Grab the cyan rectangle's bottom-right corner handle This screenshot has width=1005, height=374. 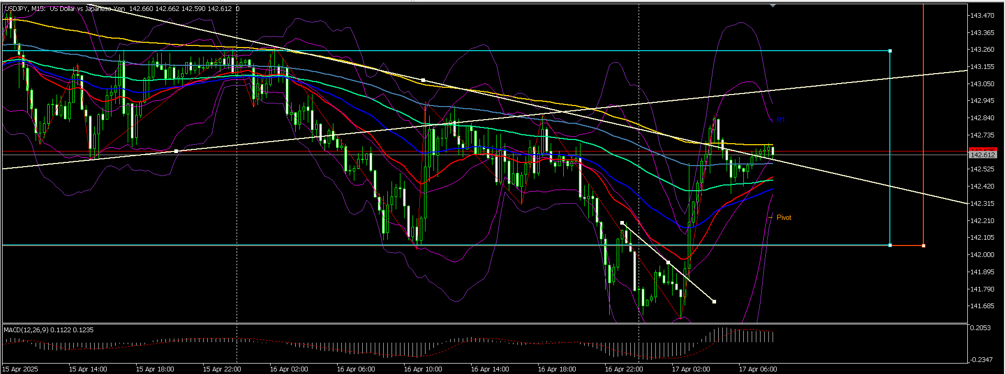(890, 245)
